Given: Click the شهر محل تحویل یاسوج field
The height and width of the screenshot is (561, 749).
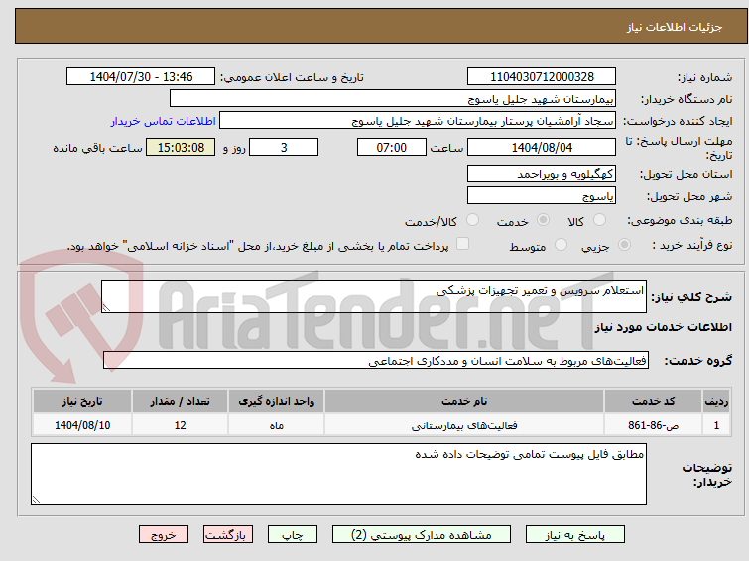Looking at the screenshot, I should click(x=542, y=195).
